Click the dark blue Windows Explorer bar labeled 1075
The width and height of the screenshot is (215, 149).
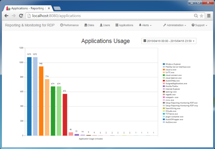(x=29, y=96)
